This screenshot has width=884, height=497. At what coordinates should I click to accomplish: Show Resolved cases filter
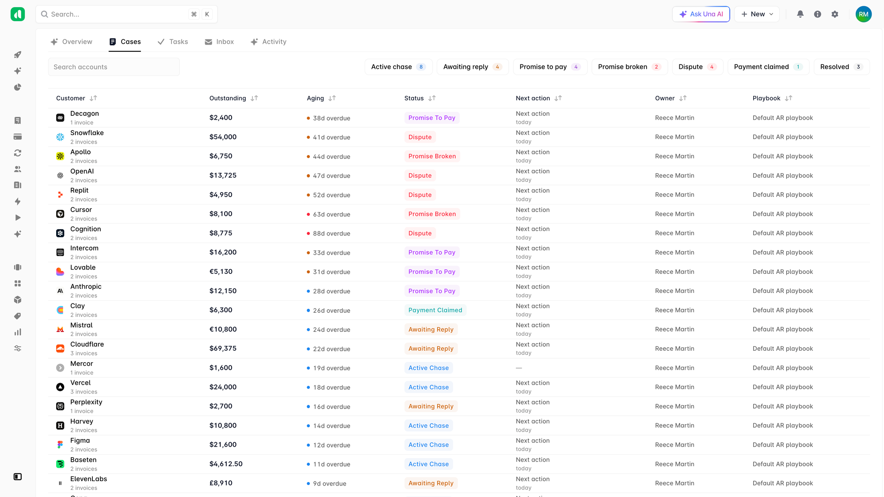coord(842,67)
